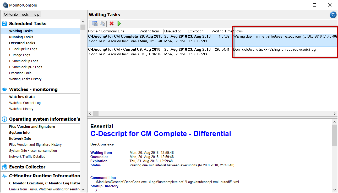Open Files Version and Signature

32,127
